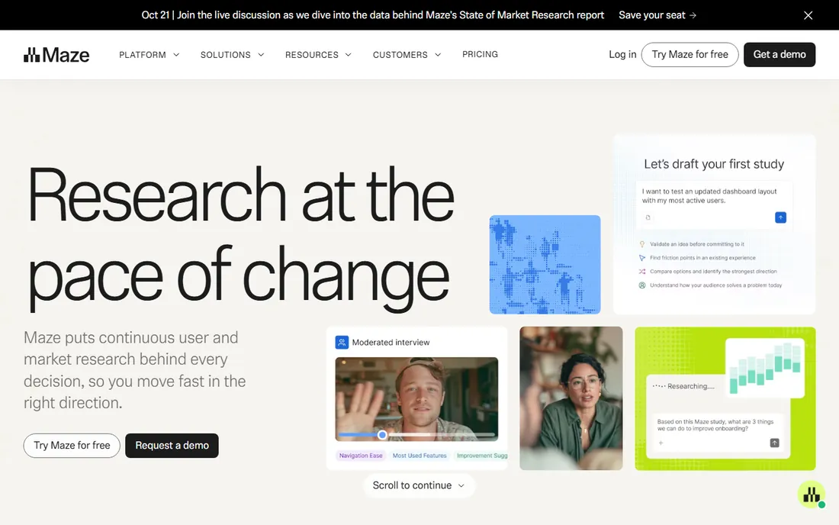
Task: Click the Most Used Features tag
Action: 419,456
